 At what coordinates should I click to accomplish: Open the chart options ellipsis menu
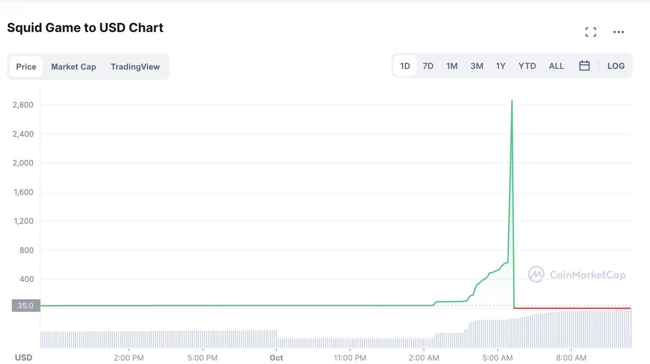click(x=619, y=32)
